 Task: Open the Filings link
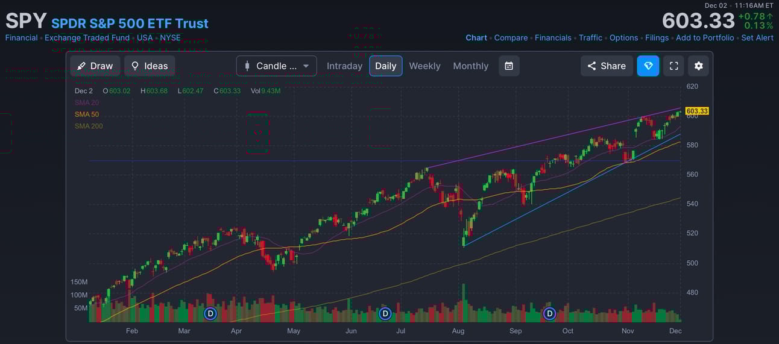point(657,37)
